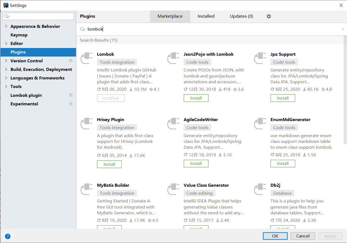Image resolution: width=347 pixels, height=243 pixels.
Task: Click the 10.1M download count of Lombok
Action: click(x=138, y=89)
